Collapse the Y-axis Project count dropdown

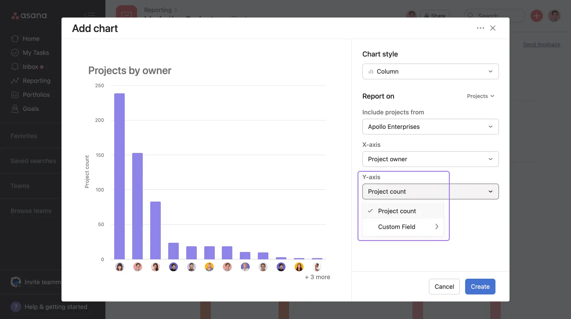pyautogui.click(x=430, y=191)
